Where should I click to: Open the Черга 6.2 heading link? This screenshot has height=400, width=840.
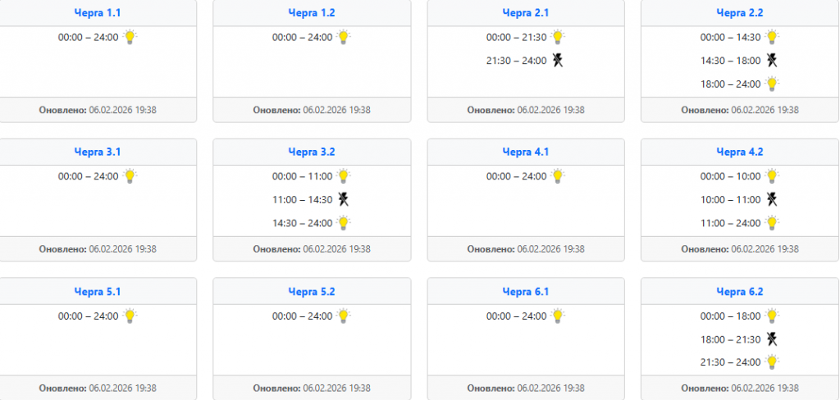coord(739,291)
